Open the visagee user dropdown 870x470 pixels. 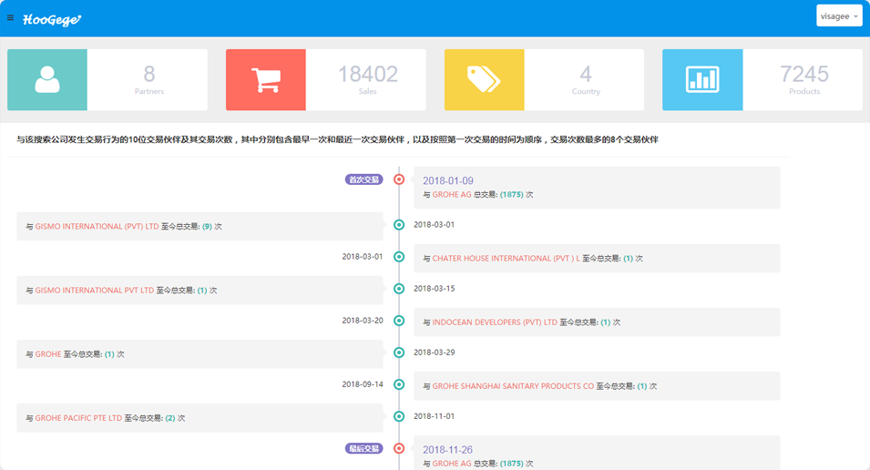pyautogui.click(x=839, y=16)
